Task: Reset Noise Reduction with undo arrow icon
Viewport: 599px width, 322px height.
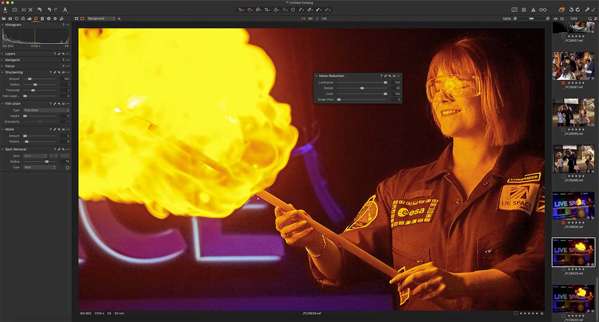Action: coord(390,76)
